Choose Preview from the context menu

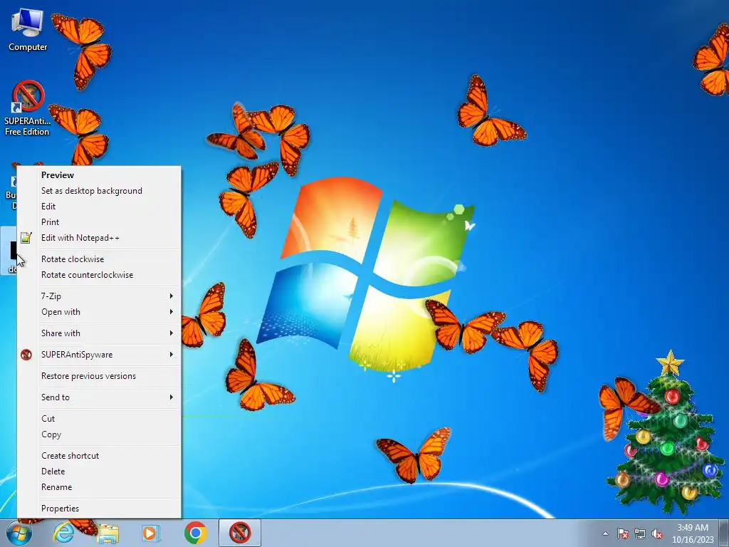(99, 175)
